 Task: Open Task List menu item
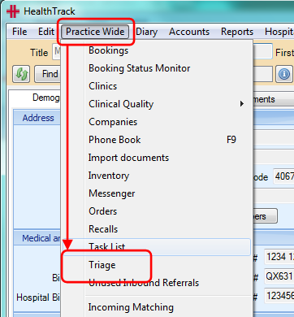157,247
